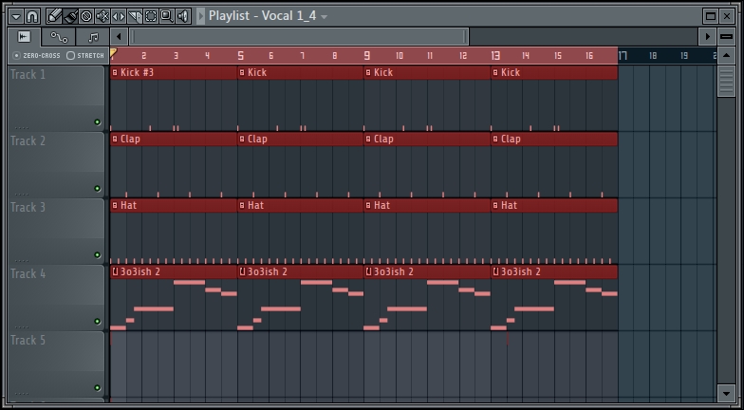Select 3o3ish 2 clip title at bar 13
744x410 pixels.
[520, 271]
